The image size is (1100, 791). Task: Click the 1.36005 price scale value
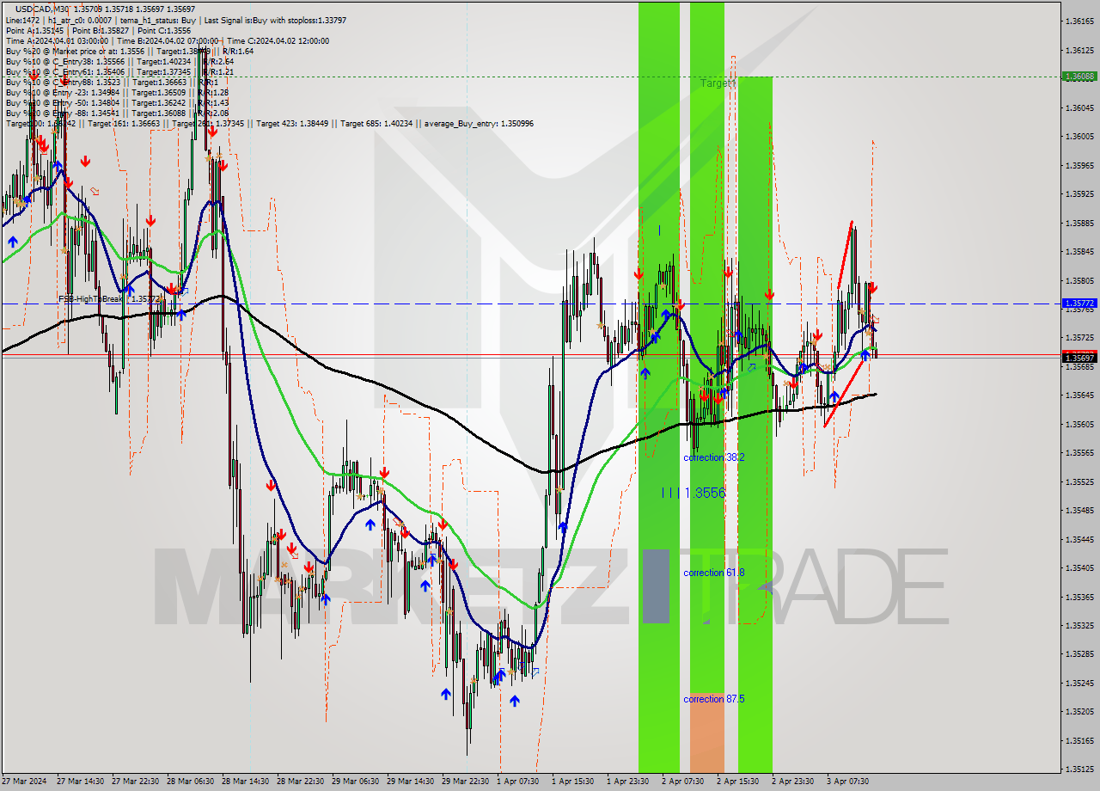[x=1079, y=137]
